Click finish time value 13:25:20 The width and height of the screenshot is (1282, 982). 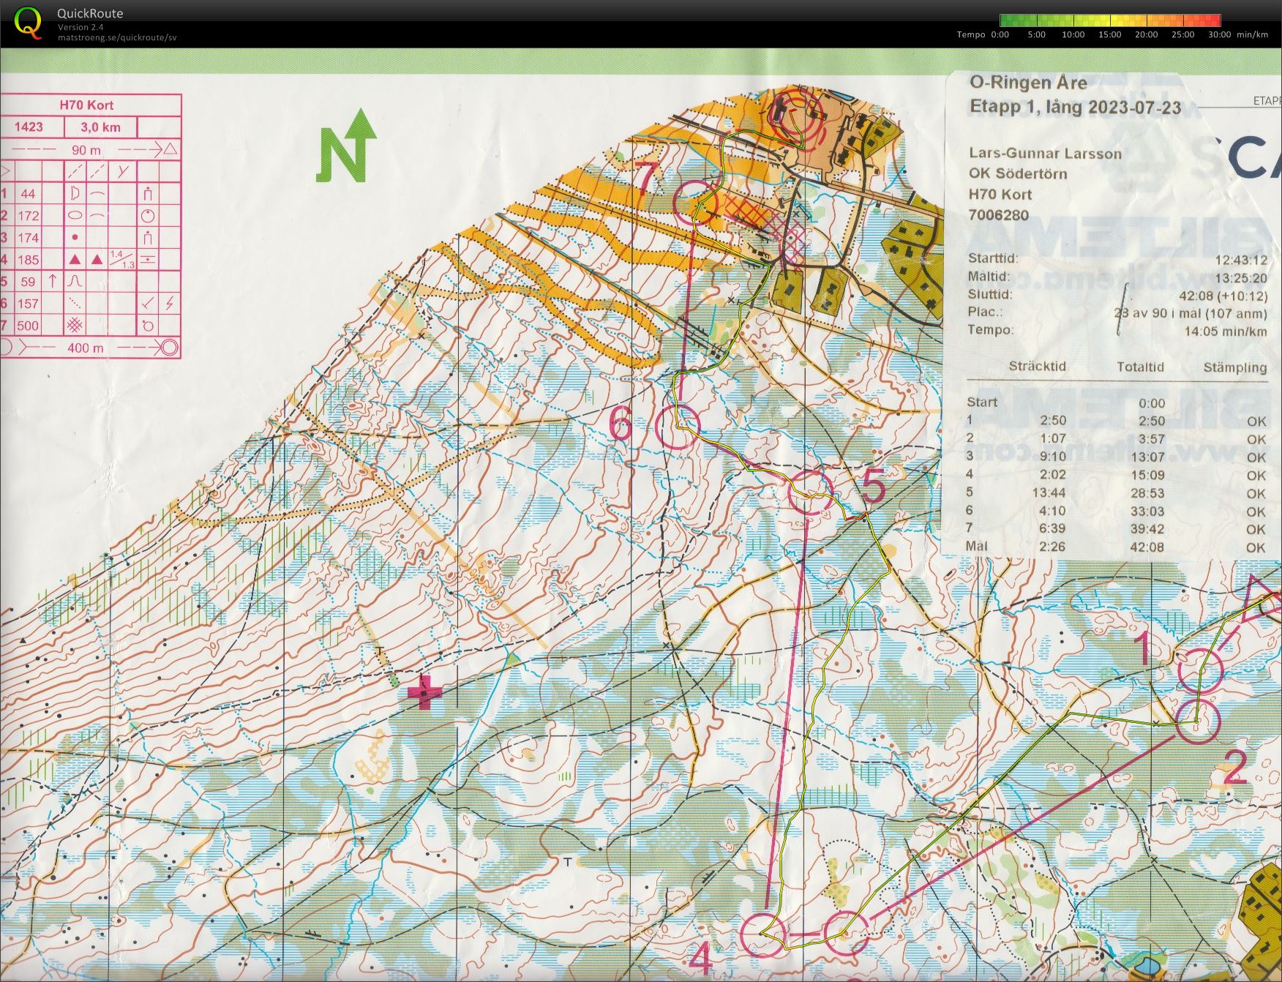[1241, 278]
